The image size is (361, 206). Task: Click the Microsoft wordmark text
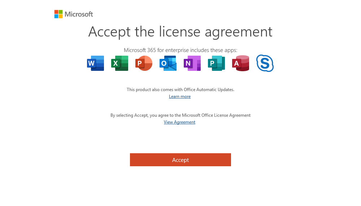(x=79, y=14)
